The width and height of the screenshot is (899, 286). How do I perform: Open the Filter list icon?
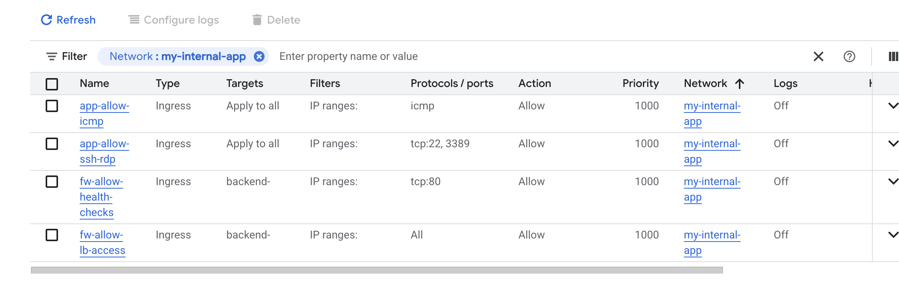51,56
